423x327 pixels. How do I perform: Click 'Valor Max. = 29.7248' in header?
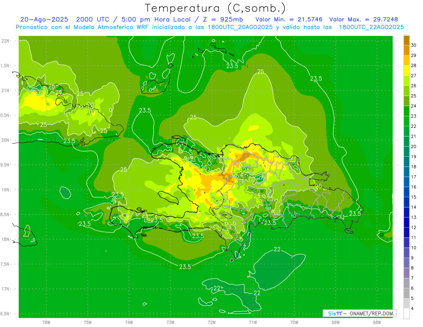point(364,19)
